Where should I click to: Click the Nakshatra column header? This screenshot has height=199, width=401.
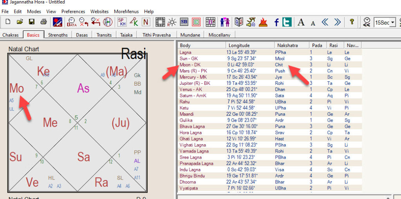tap(286, 45)
